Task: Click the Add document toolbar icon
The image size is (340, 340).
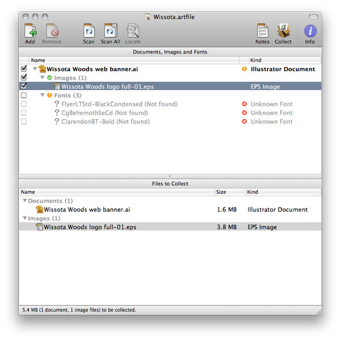Action: point(30,31)
